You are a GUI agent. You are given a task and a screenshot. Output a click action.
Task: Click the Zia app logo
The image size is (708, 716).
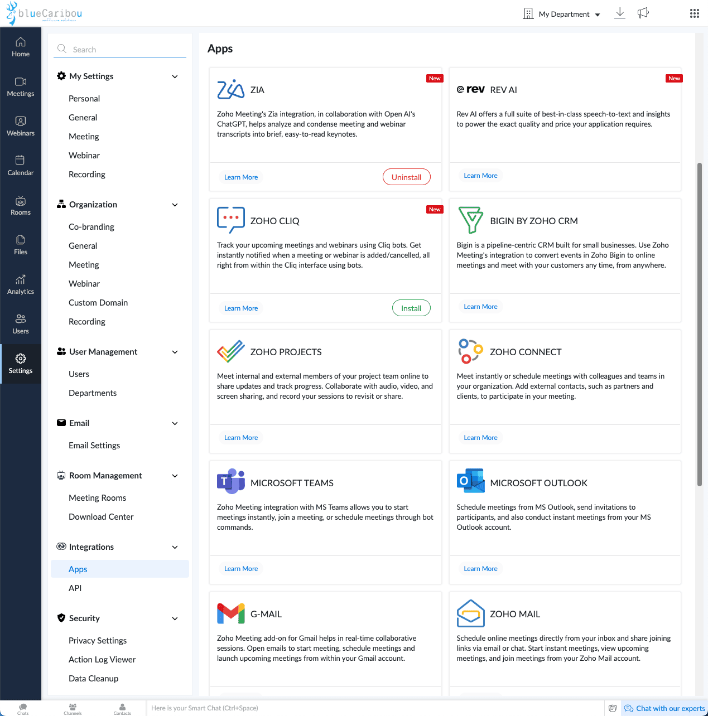tap(231, 89)
